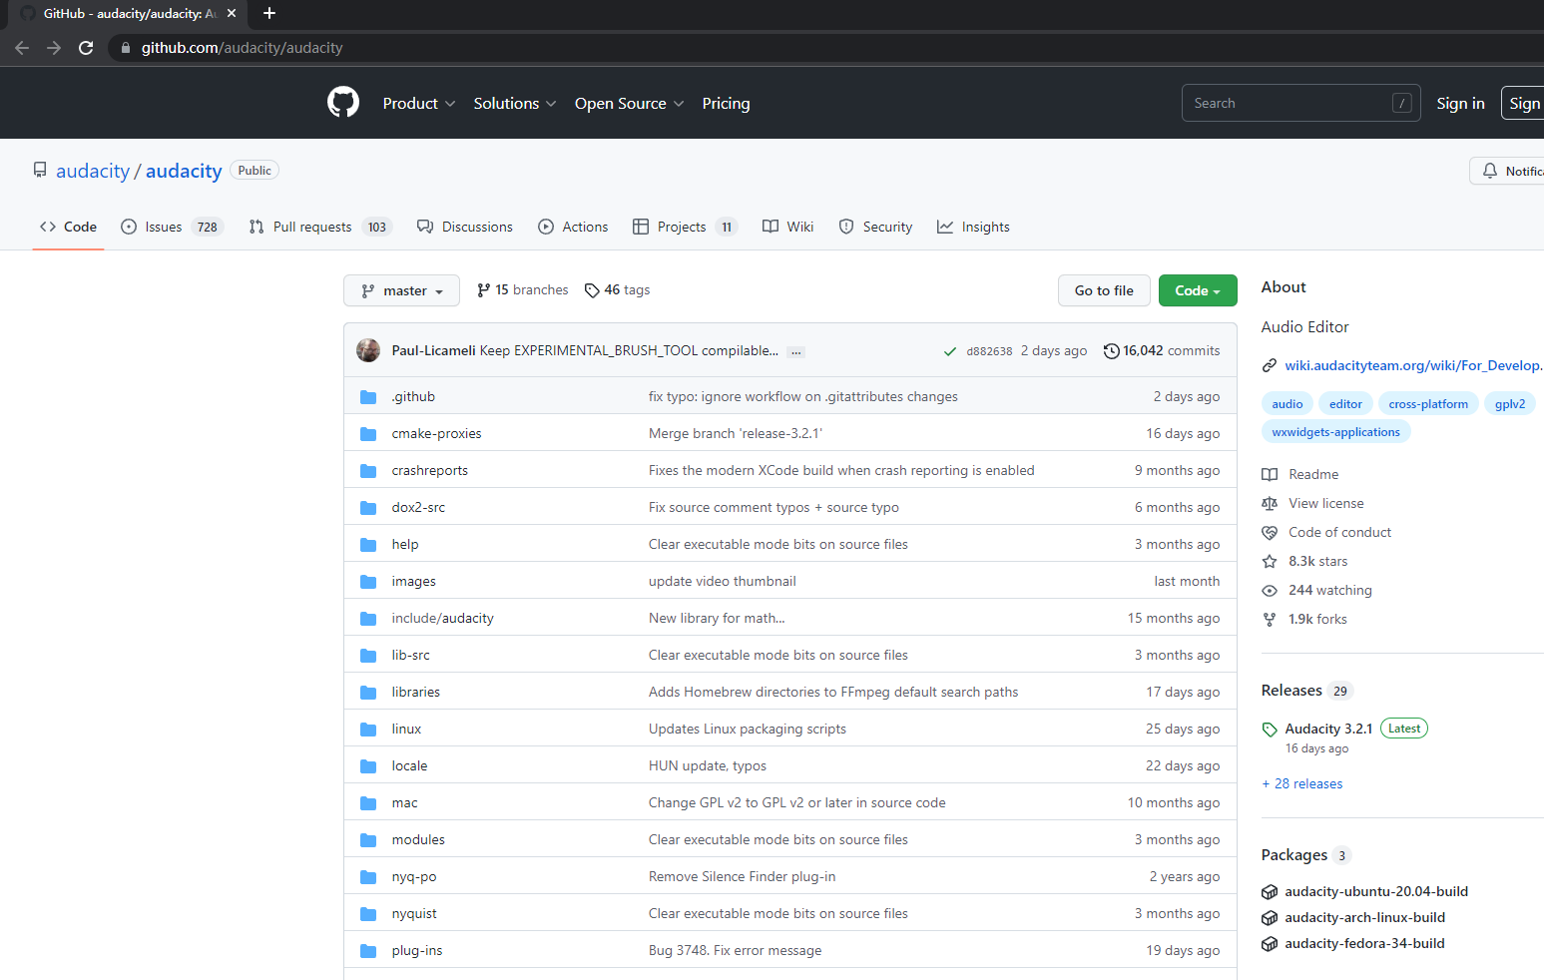This screenshot has height=980, width=1544.
Task: Click the .github folder icon
Action: (368, 397)
